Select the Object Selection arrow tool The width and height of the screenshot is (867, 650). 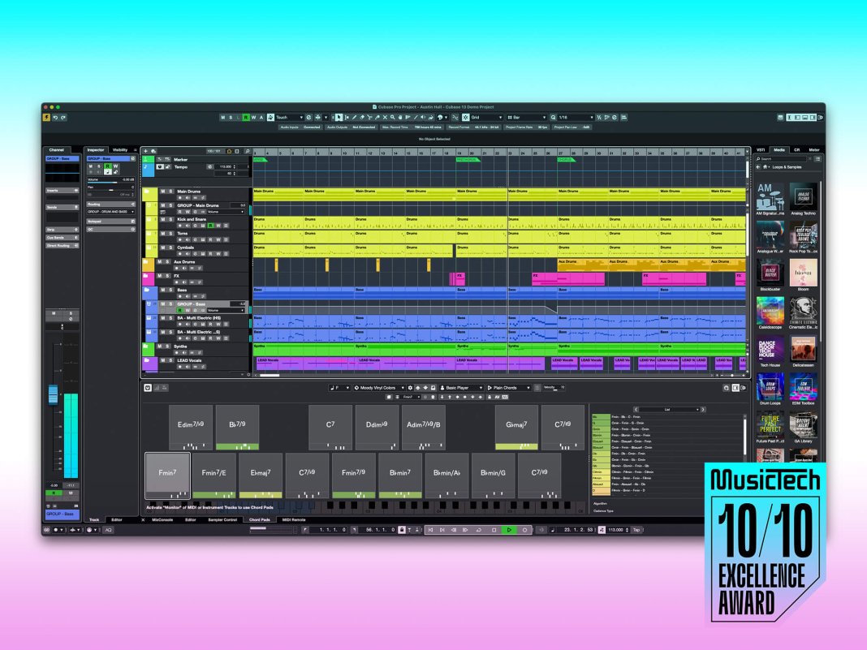click(339, 118)
